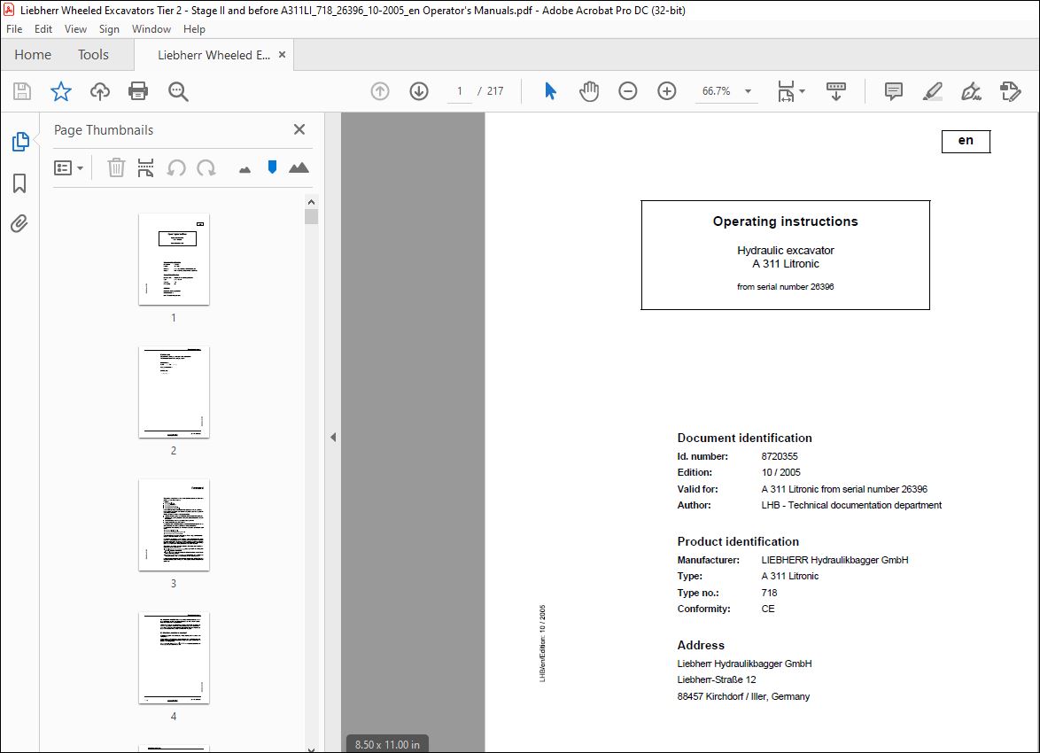Close the Page Thumbnails panel
This screenshot has height=753, width=1040.
[299, 129]
